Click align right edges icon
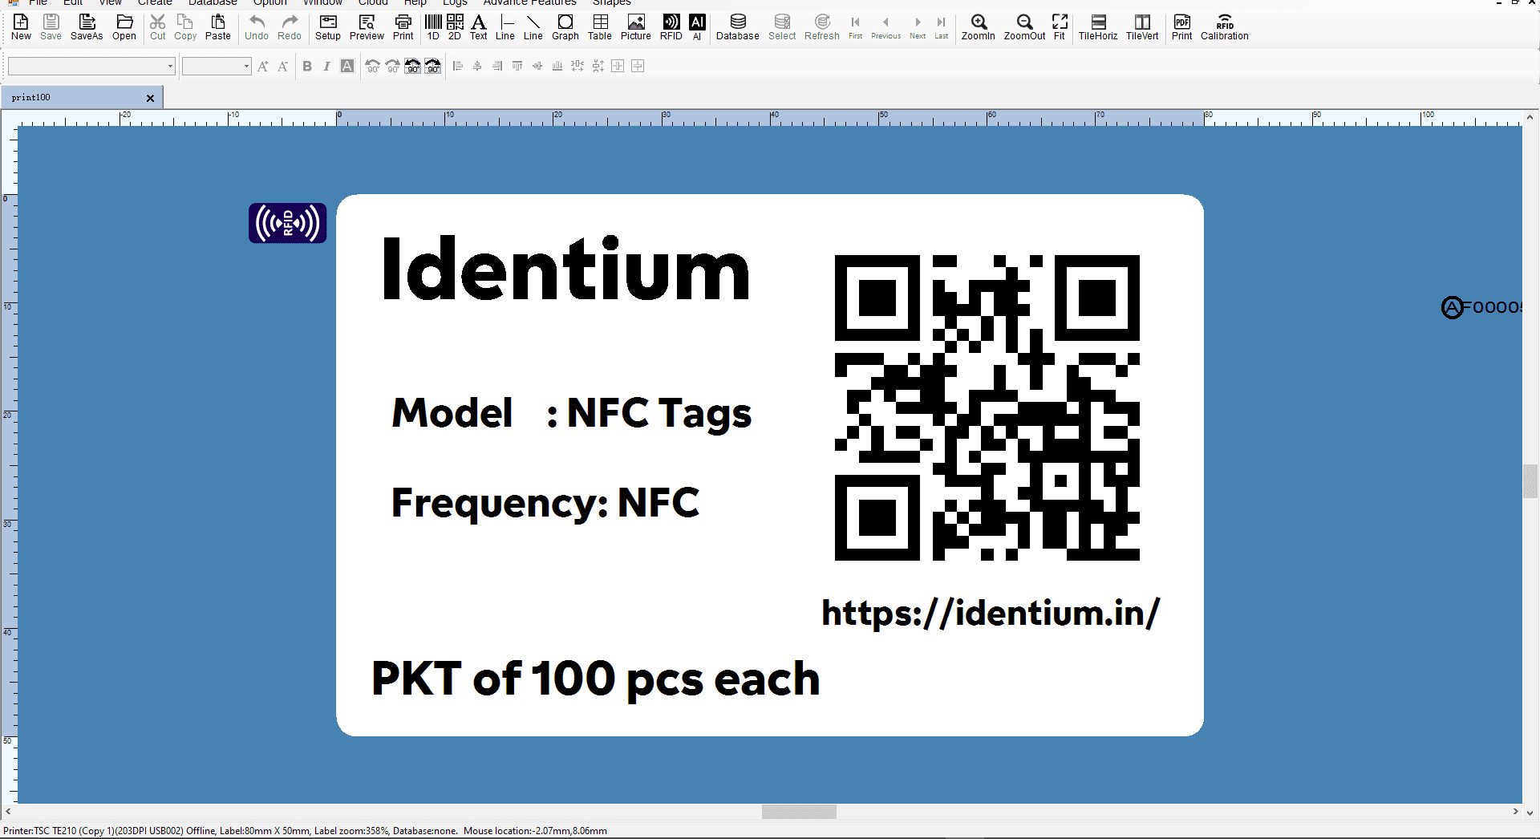The image size is (1540, 839). coord(497,66)
